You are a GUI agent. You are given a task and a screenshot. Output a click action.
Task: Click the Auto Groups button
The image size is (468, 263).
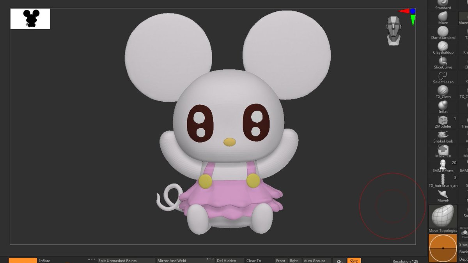coord(316,261)
